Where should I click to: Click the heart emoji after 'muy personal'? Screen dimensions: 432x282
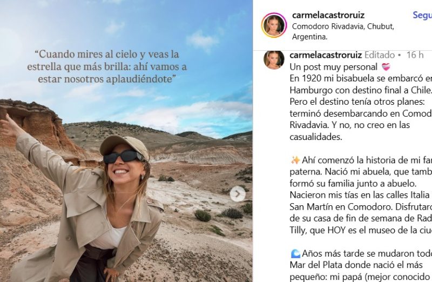pos(386,67)
